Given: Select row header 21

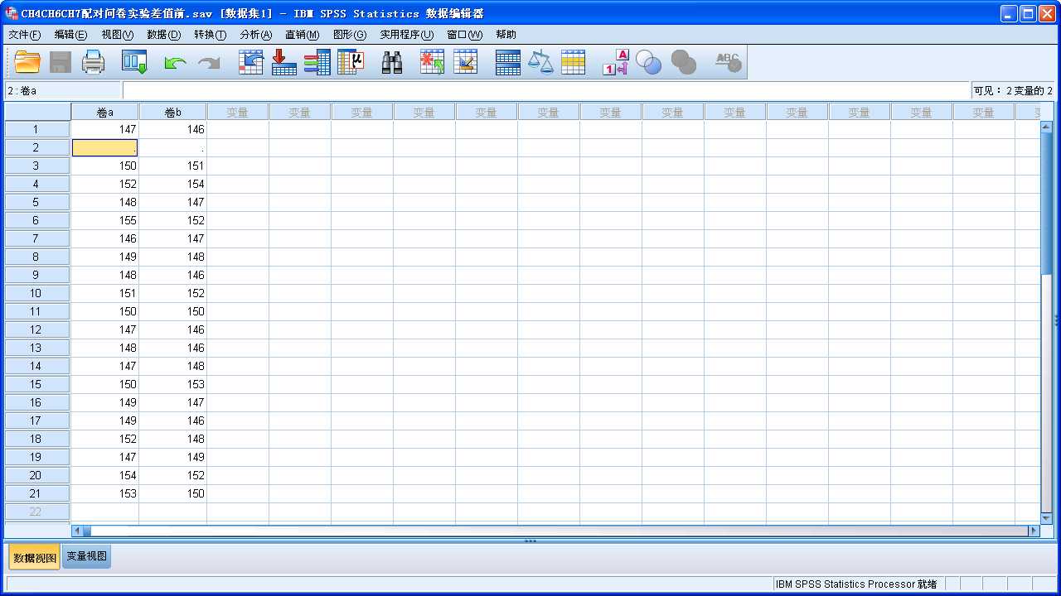Looking at the screenshot, I should [36, 493].
